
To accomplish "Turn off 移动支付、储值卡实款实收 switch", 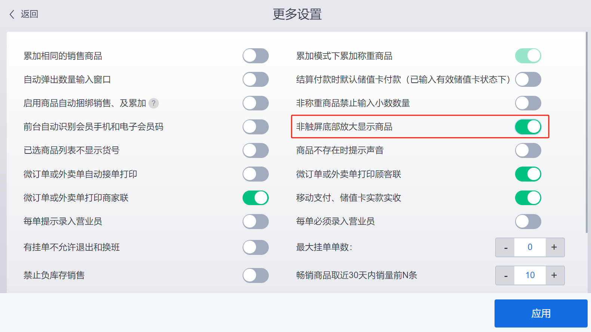I will pos(528,198).
